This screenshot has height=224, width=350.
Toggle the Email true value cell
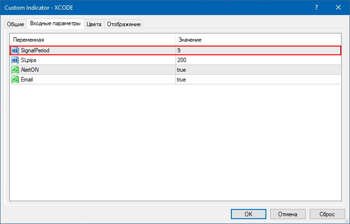[258, 79]
